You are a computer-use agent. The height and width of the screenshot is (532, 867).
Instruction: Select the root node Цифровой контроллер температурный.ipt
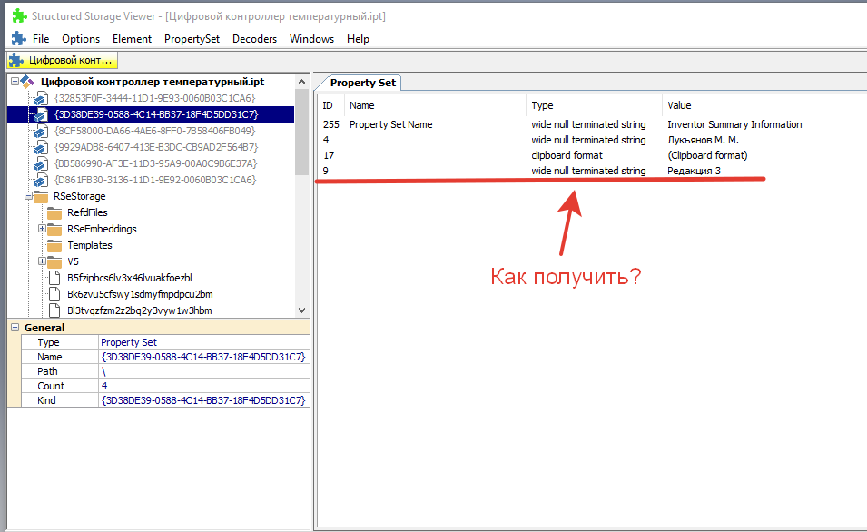point(153,82)
